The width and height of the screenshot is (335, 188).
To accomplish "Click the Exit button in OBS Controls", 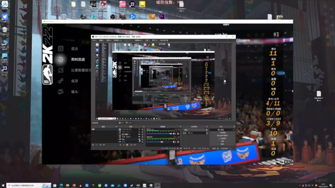I will click(x=222, y=144).
